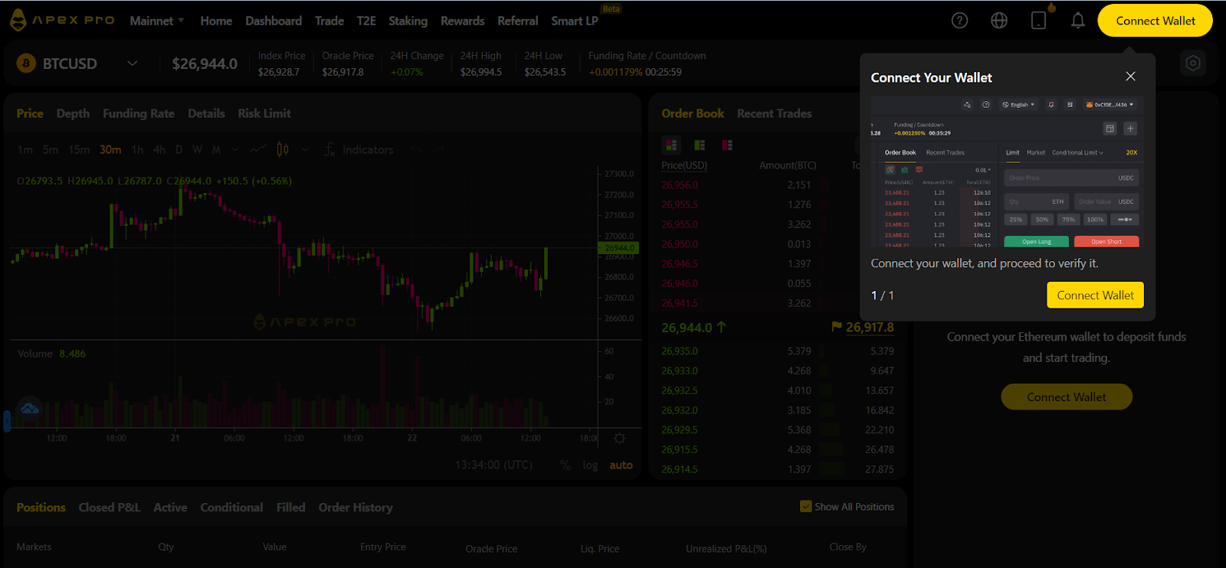Screen dimensions: 1226x568
Task: Open the notifications bell
Action: click(1078, 21)
